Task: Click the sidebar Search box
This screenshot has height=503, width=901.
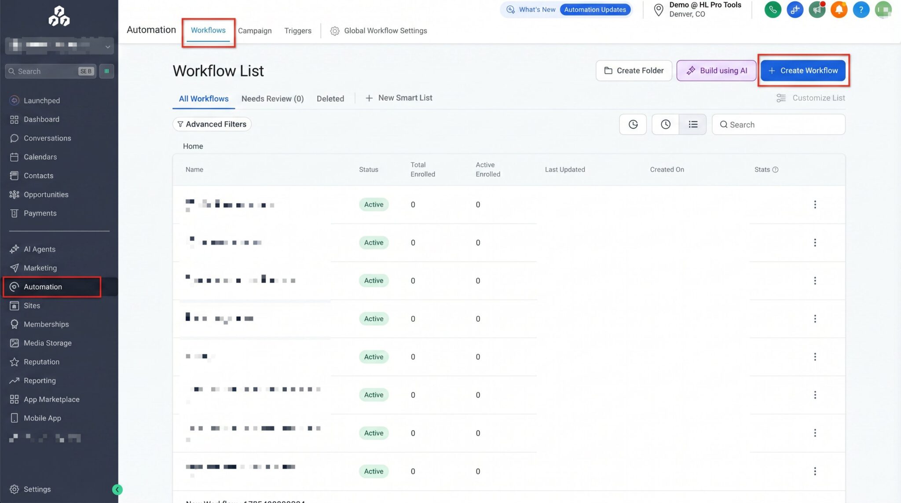Action: click(51, 71)
